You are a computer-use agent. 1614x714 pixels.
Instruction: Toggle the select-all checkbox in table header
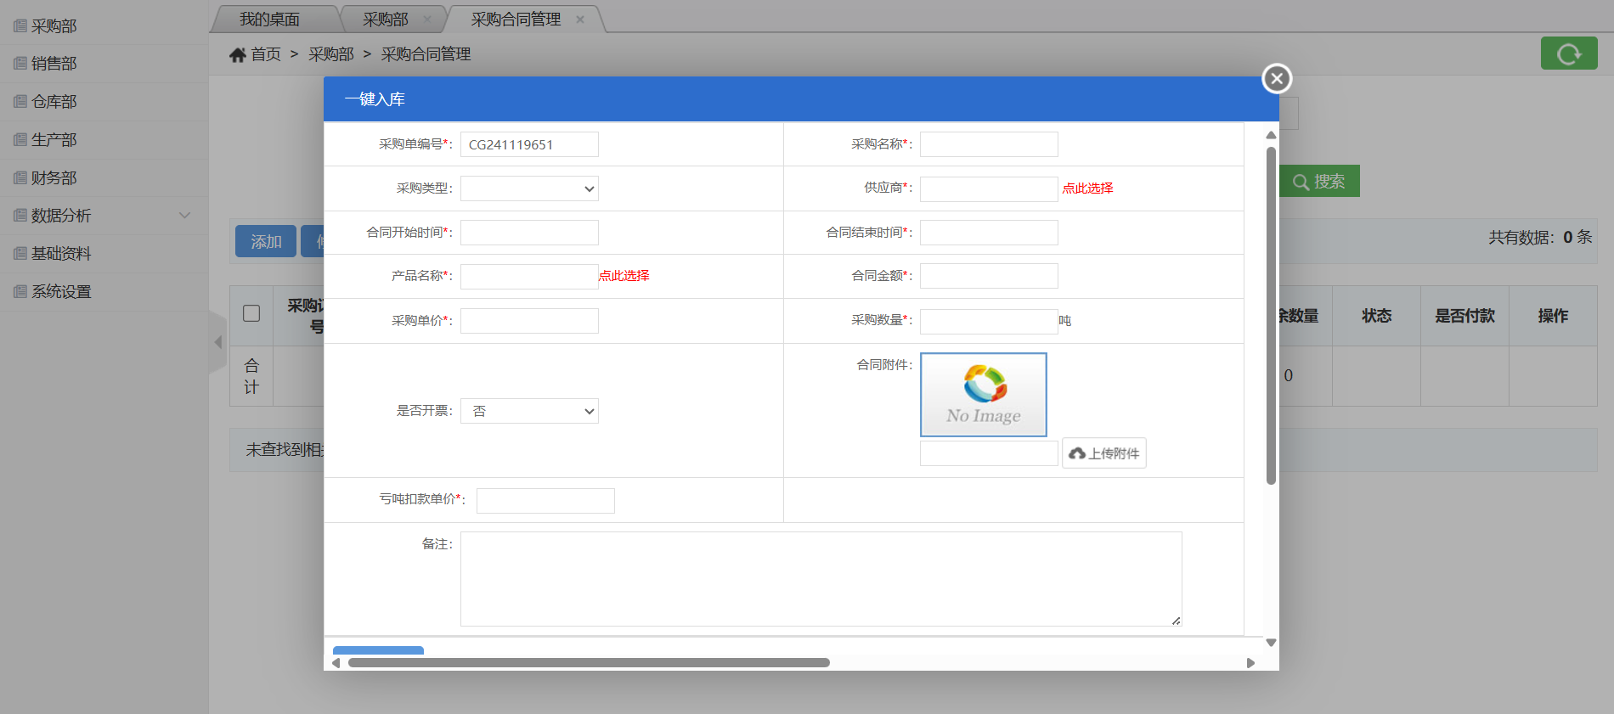251,313
